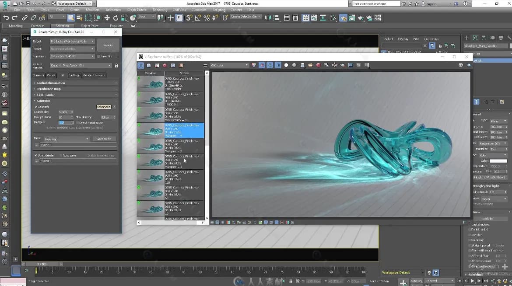512x286 pixels.
Task: Open the Select by Name list
Action: [79, 18]
